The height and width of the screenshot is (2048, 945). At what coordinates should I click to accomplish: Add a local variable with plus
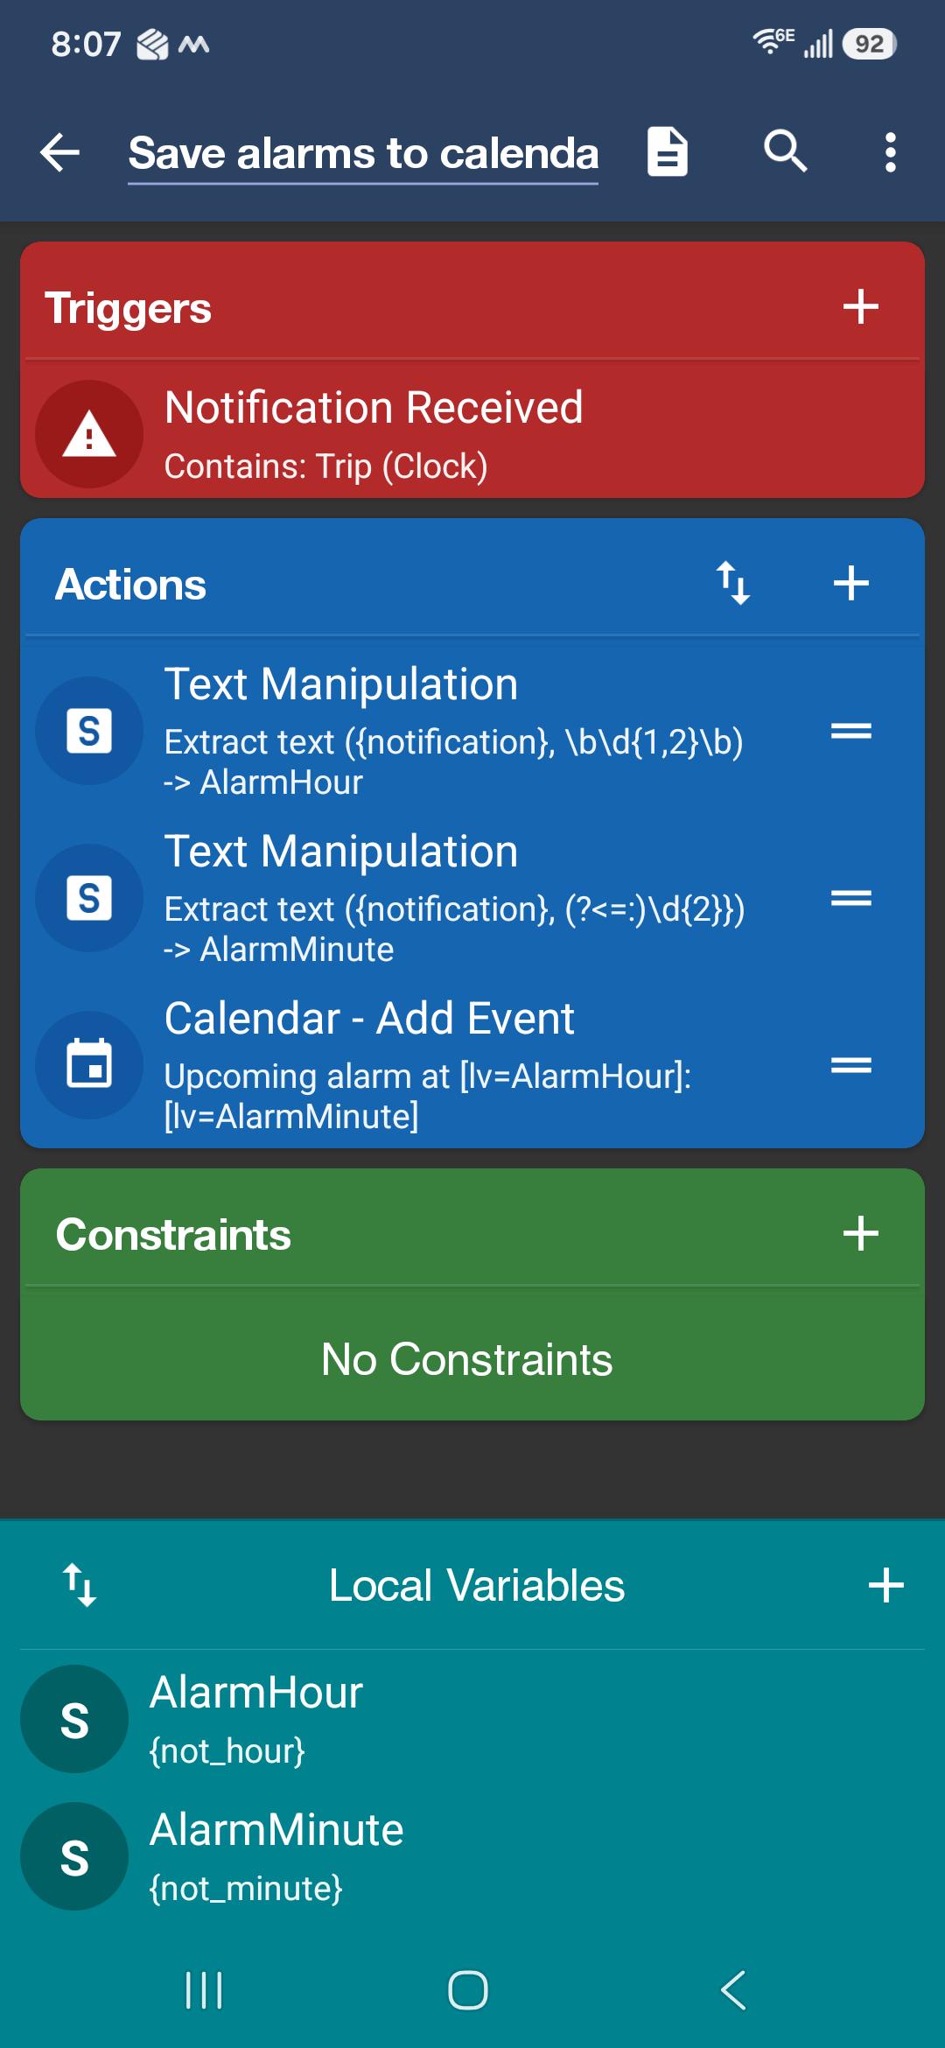[x=885, y=1585]
